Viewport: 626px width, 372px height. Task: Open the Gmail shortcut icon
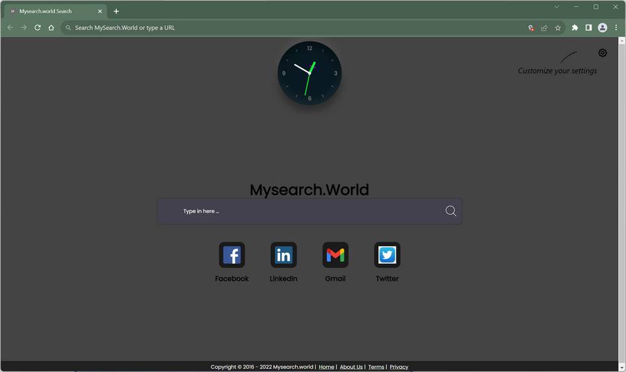[335, 255]
